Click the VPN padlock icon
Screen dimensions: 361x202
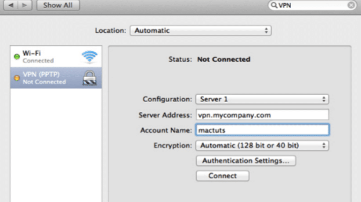point(90,78)
